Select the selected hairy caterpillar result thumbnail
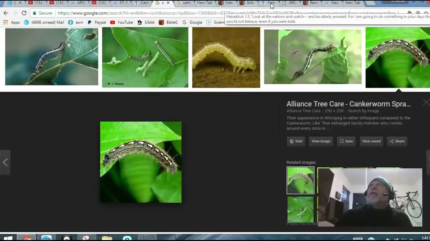Viewport: 430px width, 241px height. point(398,57)
